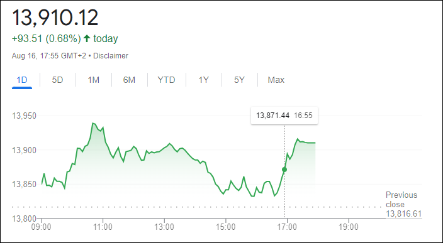The width and height of the screenshot is (443, 243).
Task: Switch to the 5D time range
Action: tap(57, 80)
